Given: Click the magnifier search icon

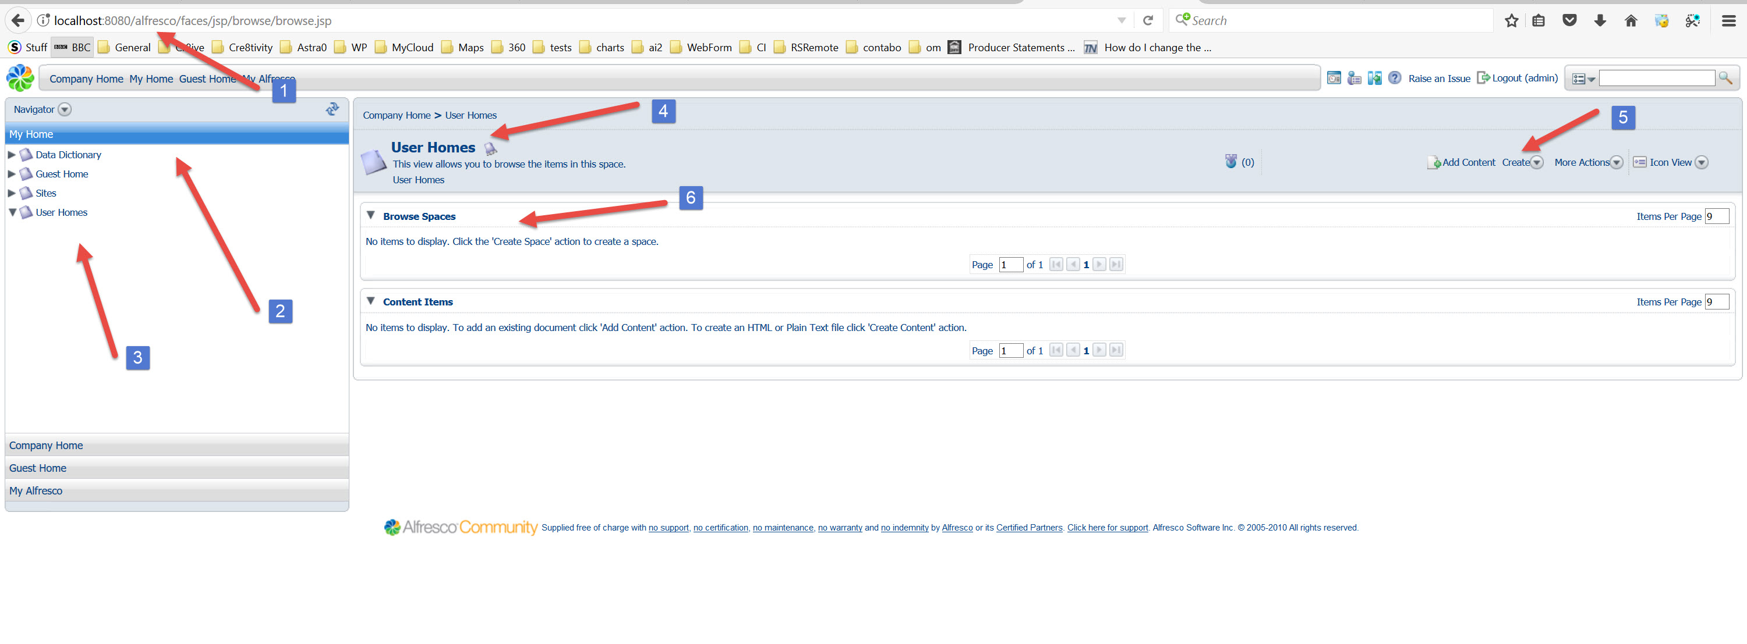Looking at the screenshot, I should (1725, 78).
